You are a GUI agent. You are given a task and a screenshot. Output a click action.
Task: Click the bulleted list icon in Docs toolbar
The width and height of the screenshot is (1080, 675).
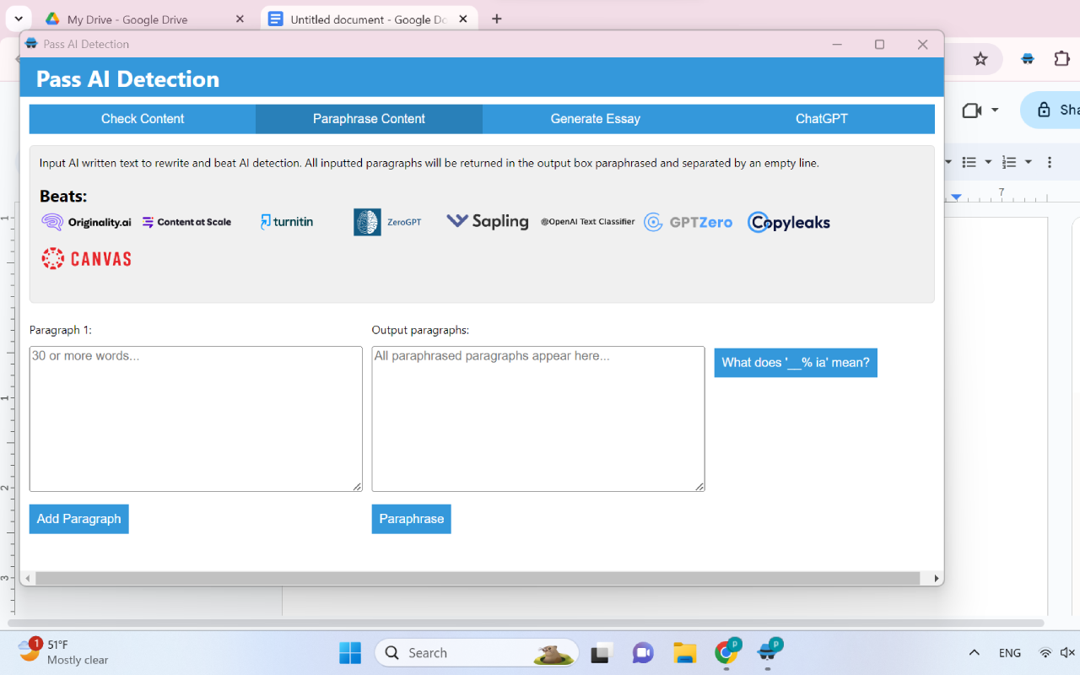coord(969,162)
